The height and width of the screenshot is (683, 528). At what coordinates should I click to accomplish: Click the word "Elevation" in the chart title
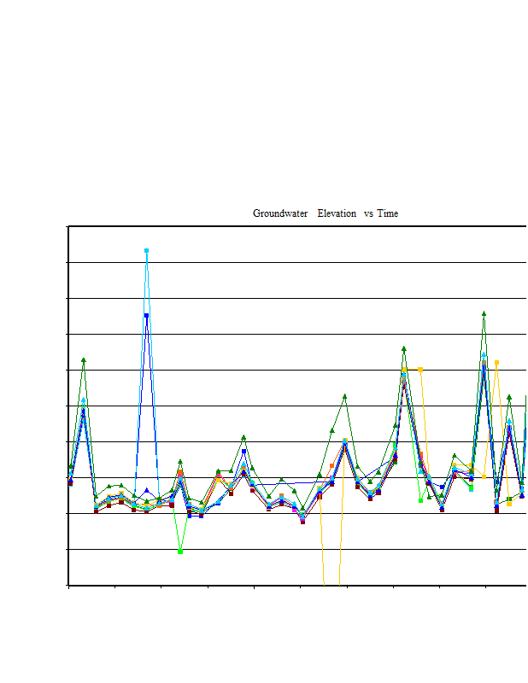point(337,213)
